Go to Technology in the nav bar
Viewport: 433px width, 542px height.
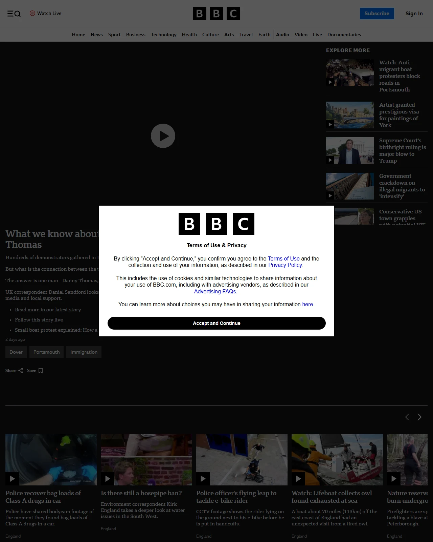[x=164, y=35]
